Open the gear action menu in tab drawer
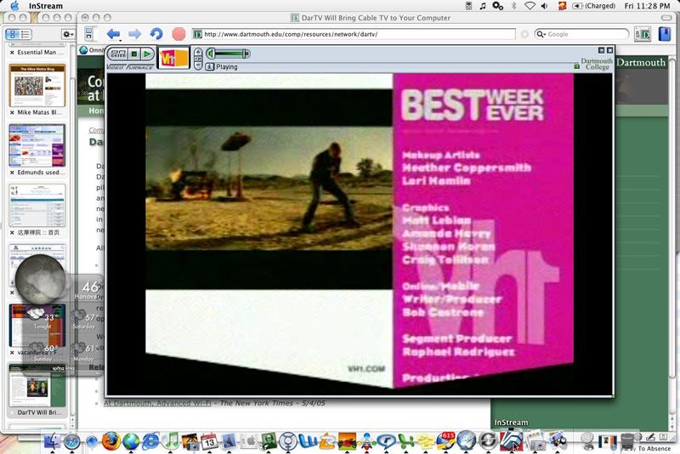Screen dimensions: 680x454 pyautogui.click(x=68, y=34)
